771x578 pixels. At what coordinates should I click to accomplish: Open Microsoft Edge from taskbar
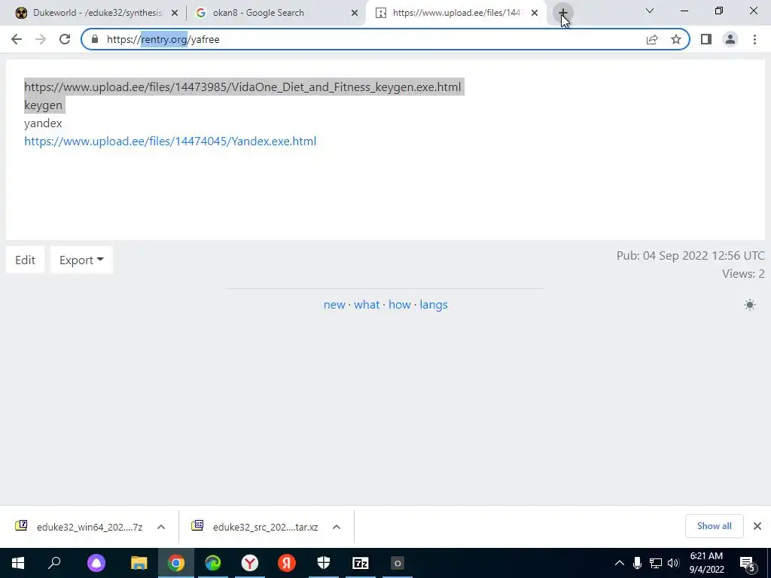tap(213, 563)
